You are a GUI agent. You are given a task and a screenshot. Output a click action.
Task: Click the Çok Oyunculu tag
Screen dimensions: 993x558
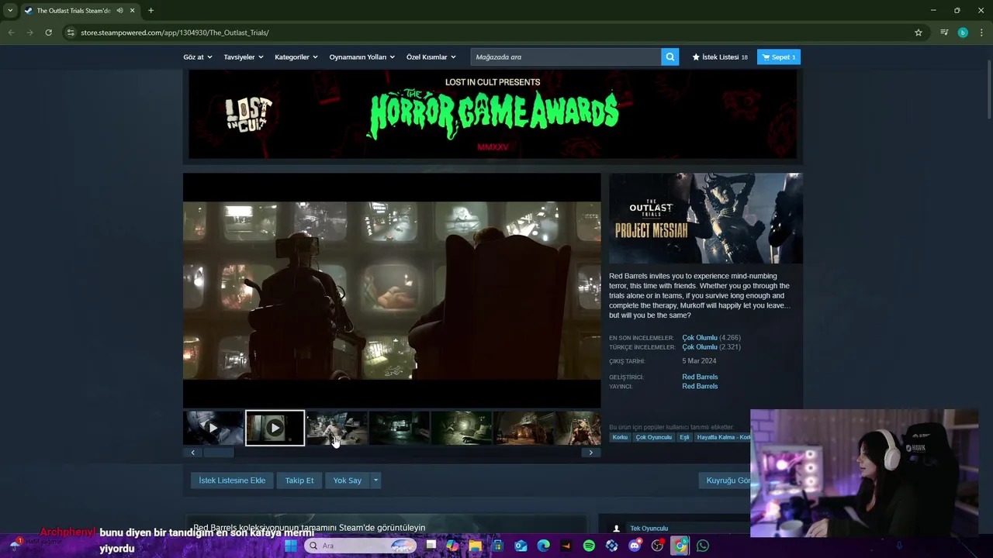pyautogui.click(x=653, y=437)
